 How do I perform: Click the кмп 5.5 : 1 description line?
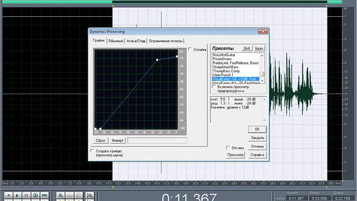coord(233,99)
